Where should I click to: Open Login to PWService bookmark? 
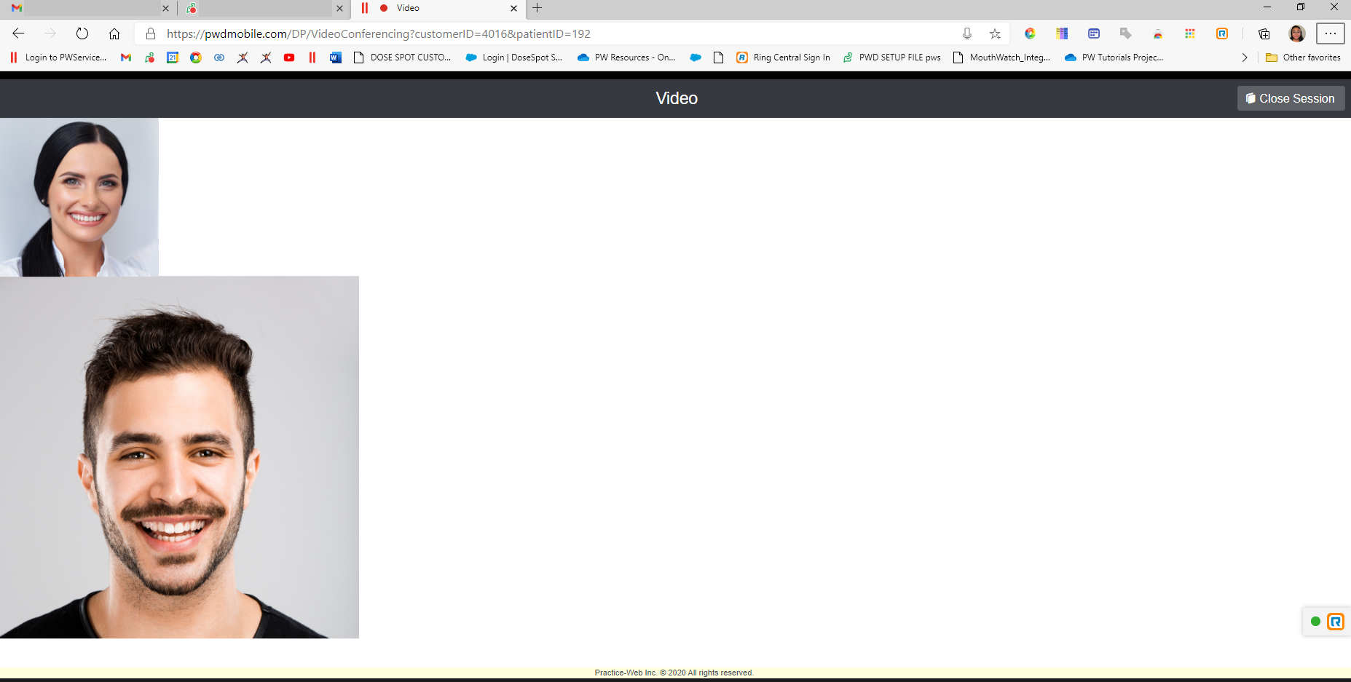[x=58, y=58]
